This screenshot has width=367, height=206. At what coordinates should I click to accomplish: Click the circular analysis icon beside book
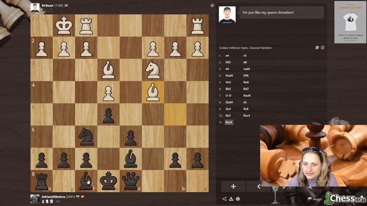323,47
